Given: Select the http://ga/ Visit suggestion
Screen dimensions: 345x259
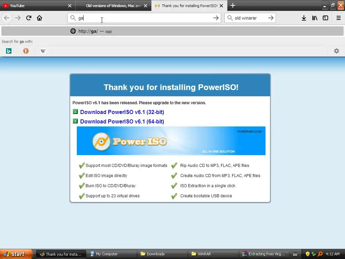Looking at the screenshot, I should pyautogui.click(x=172, y=31).
